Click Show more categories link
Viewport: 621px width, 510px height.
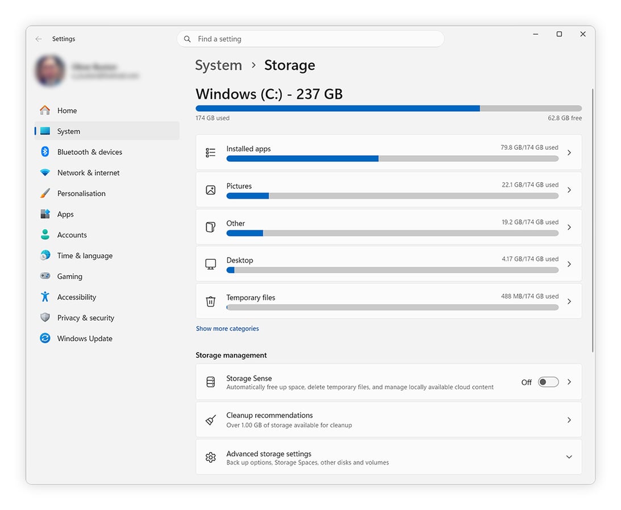pos(227,328)
